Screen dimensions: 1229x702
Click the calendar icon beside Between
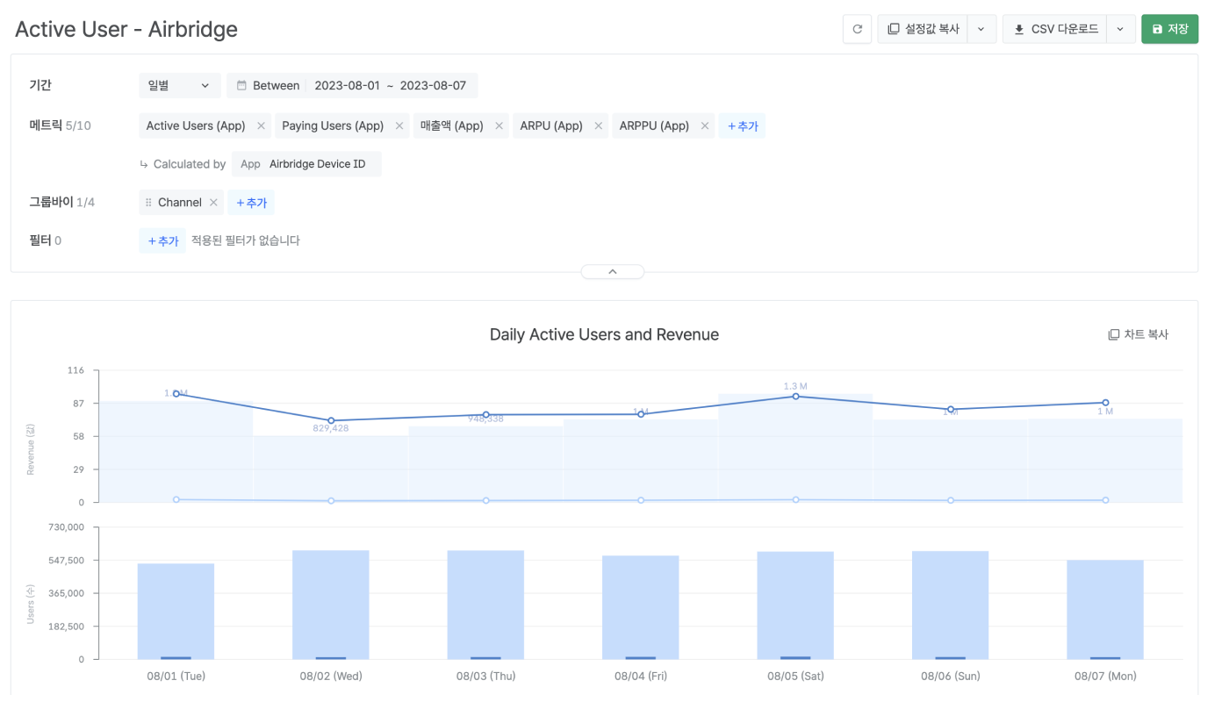pos(241,86)
